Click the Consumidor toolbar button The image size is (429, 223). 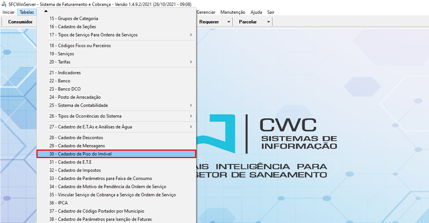coord(20,22)
